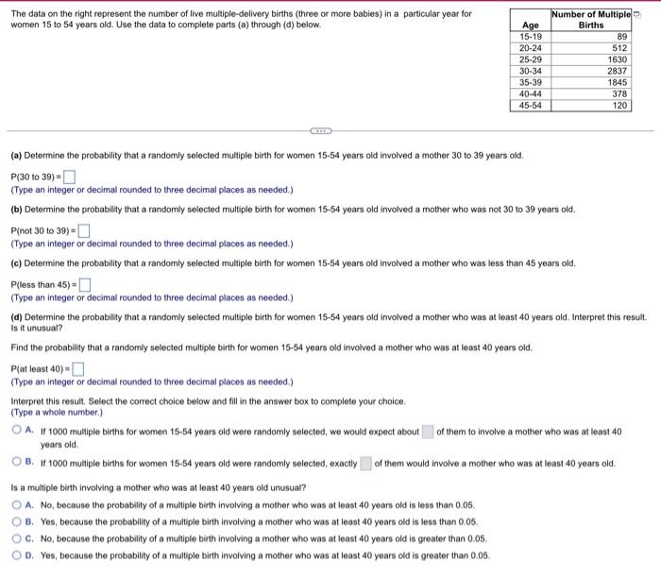The image size is (661, 576).
Task: Select interpretation option B 'exactly'
Action: pyautogui.click(x=17, y=462)
